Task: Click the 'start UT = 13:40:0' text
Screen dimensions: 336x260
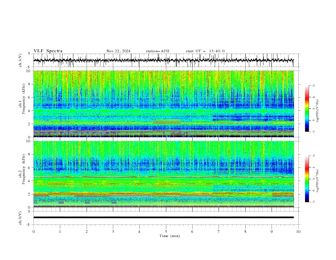Action: (205, 51)
